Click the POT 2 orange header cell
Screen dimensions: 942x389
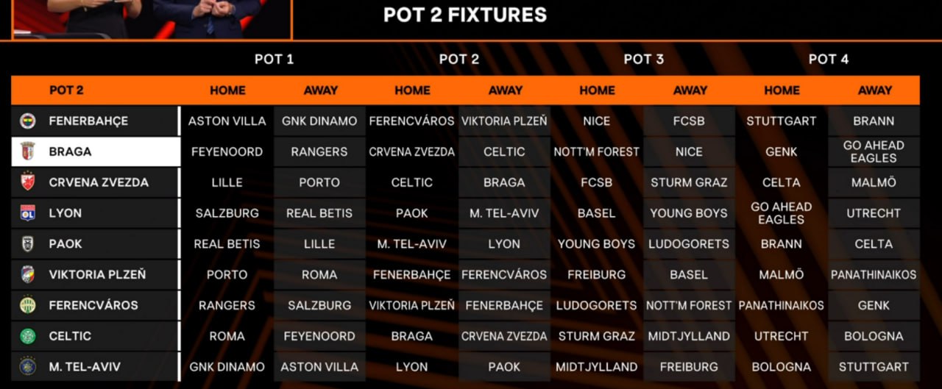pos(66,90)
